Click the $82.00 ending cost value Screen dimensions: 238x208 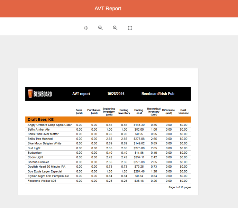pyautogui.click(x=139, y=130)
